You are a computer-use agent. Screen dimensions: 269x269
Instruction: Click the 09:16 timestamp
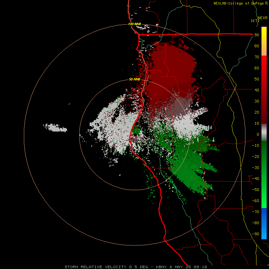[200, 267]
